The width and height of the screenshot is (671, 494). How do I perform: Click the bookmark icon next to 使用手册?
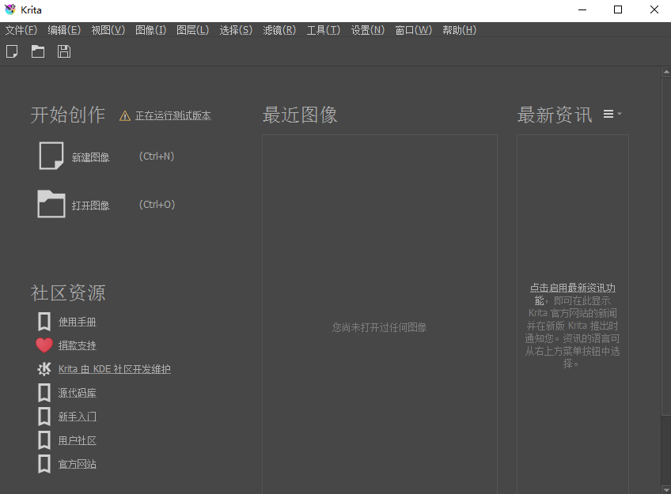click(44, 322)
